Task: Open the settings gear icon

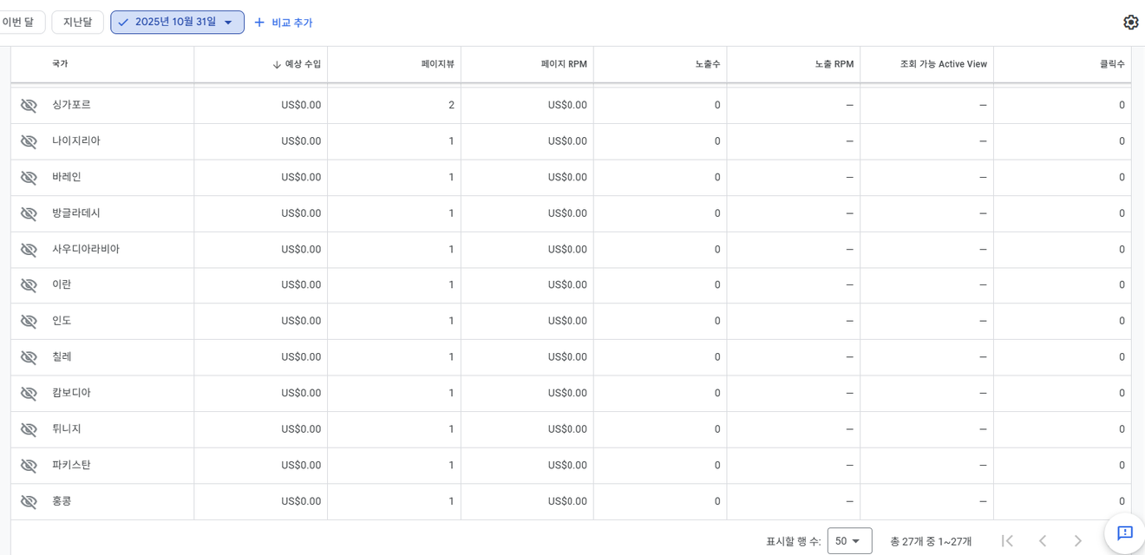Action: 1130,23
